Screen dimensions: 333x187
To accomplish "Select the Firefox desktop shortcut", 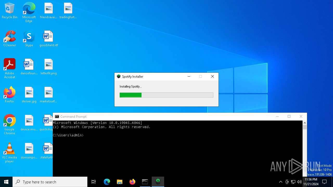I will pos(10,95).
